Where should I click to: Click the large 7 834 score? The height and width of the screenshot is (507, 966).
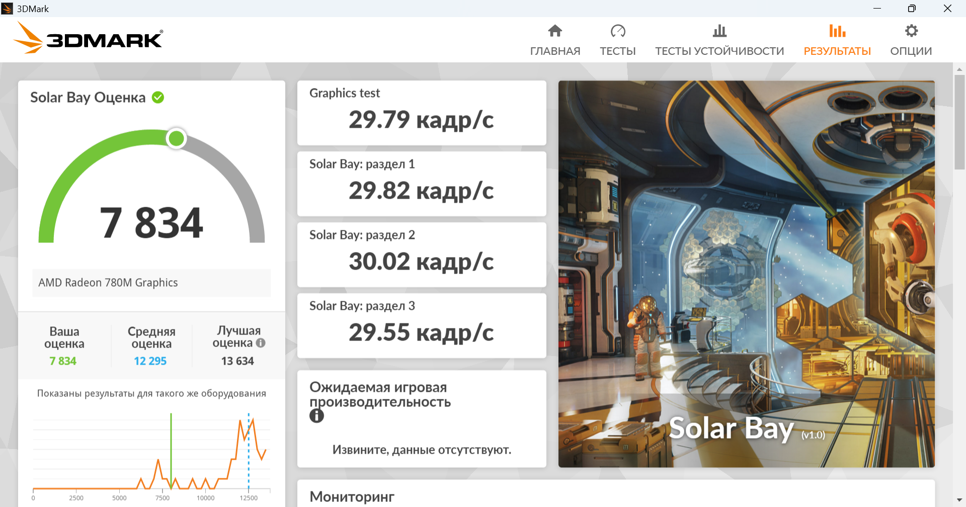point(151,223)
